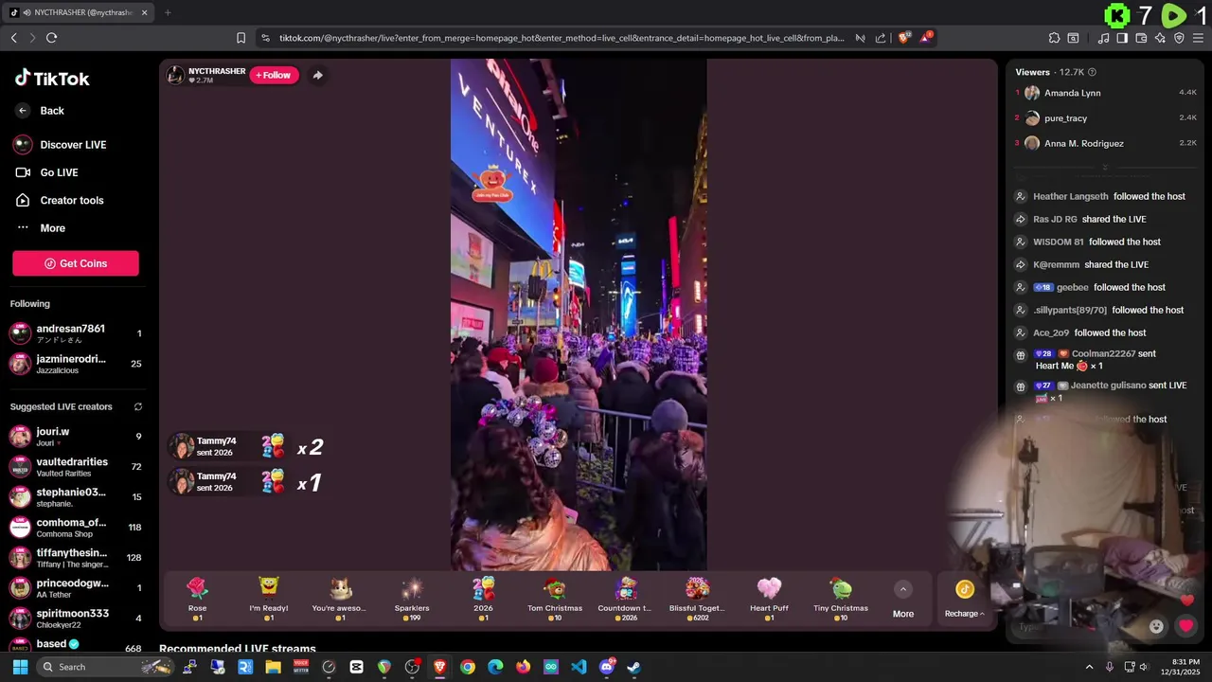Go Back from live view
This screenshot has height=682, width=1212.
click(x=40, y=111)
